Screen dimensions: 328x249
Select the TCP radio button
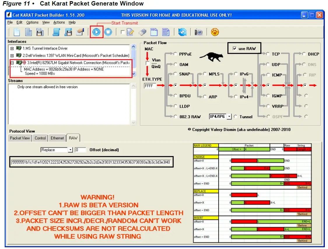268,54
